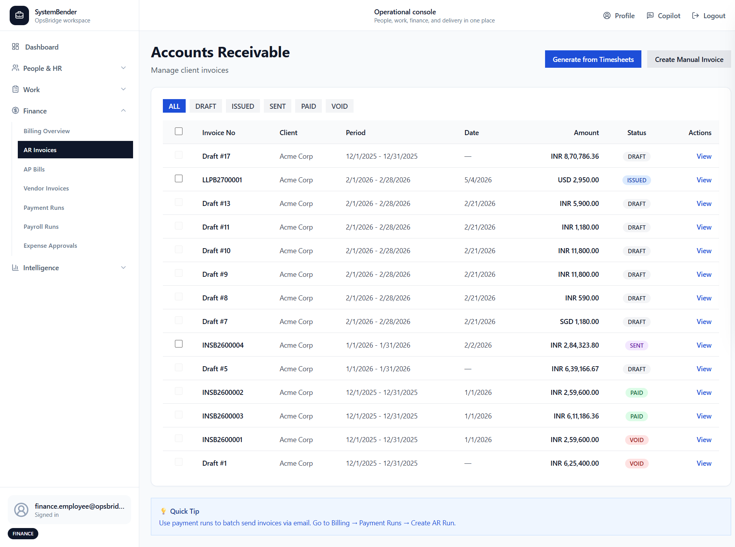Open AP Bills in sidebar

(75, 169)
